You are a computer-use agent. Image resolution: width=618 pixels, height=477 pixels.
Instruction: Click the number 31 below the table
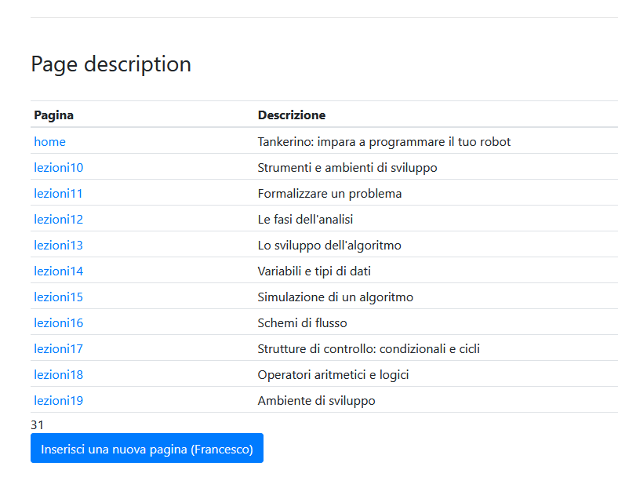pos(38,425)
